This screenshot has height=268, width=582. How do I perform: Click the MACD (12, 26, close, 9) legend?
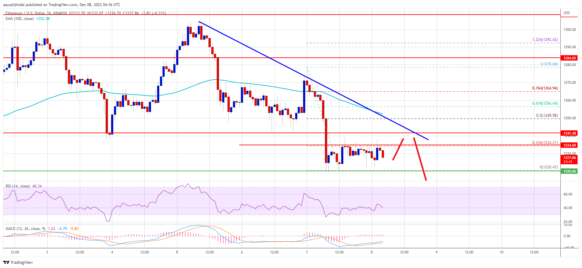click(x=25, y=229)
